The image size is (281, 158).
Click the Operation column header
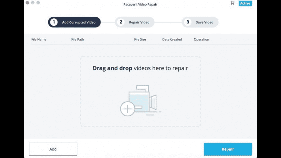click(202, 39)
